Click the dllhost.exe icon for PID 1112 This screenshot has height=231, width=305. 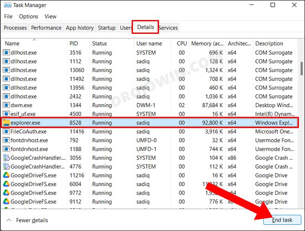[6, 61]
